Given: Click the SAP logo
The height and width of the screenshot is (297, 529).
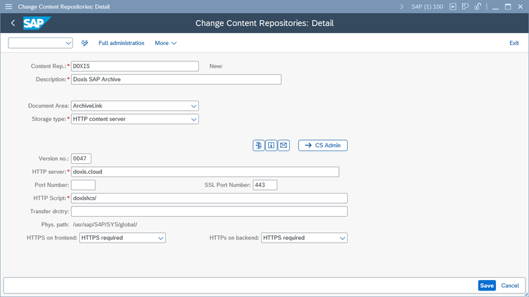Looking at the screenshot, I should (x=37, y=23).
